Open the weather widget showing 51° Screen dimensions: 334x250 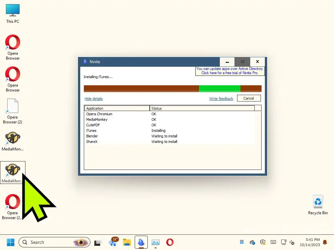tap(113, 242)
